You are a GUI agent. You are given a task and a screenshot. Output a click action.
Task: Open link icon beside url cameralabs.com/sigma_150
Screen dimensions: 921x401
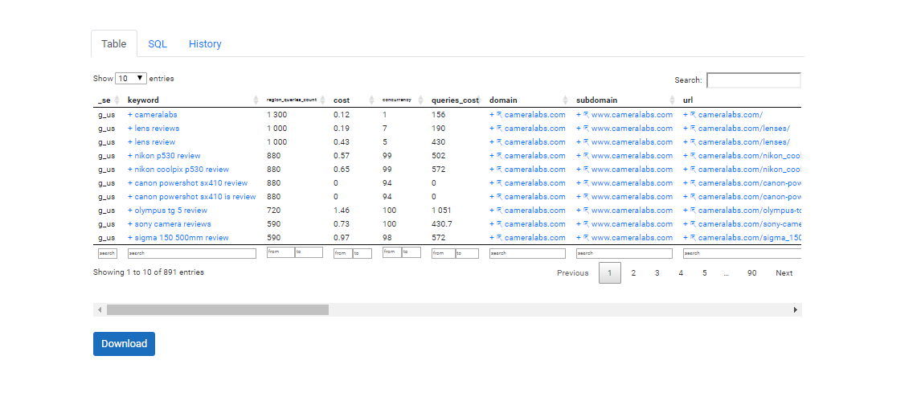point(693,238)
